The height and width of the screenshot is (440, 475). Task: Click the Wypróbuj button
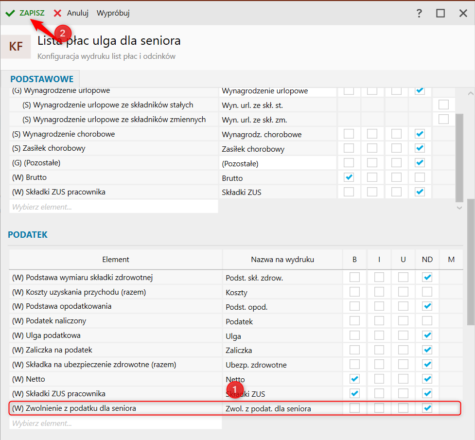point(113,13)
